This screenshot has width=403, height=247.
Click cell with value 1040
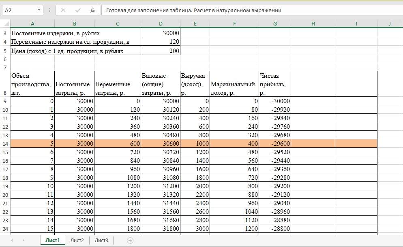pyautogui.click(x=234, y=211)
